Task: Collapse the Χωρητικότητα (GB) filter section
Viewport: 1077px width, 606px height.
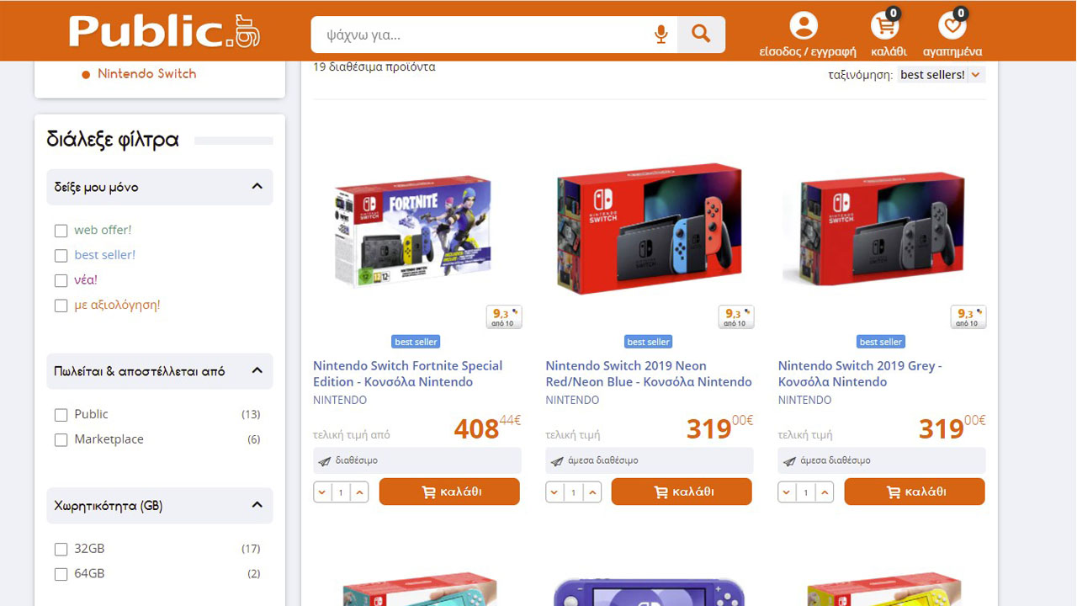Action: 257,505
